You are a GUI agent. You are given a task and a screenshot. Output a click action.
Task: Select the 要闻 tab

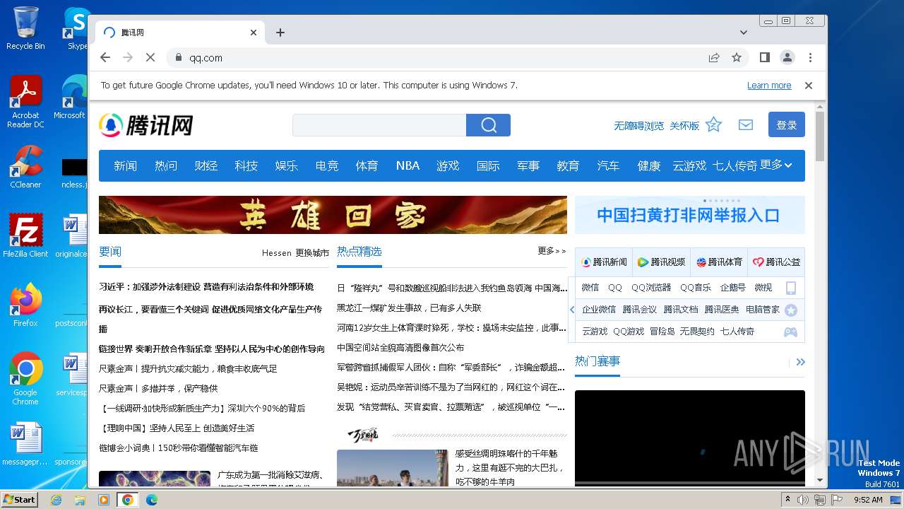(110, 252)
